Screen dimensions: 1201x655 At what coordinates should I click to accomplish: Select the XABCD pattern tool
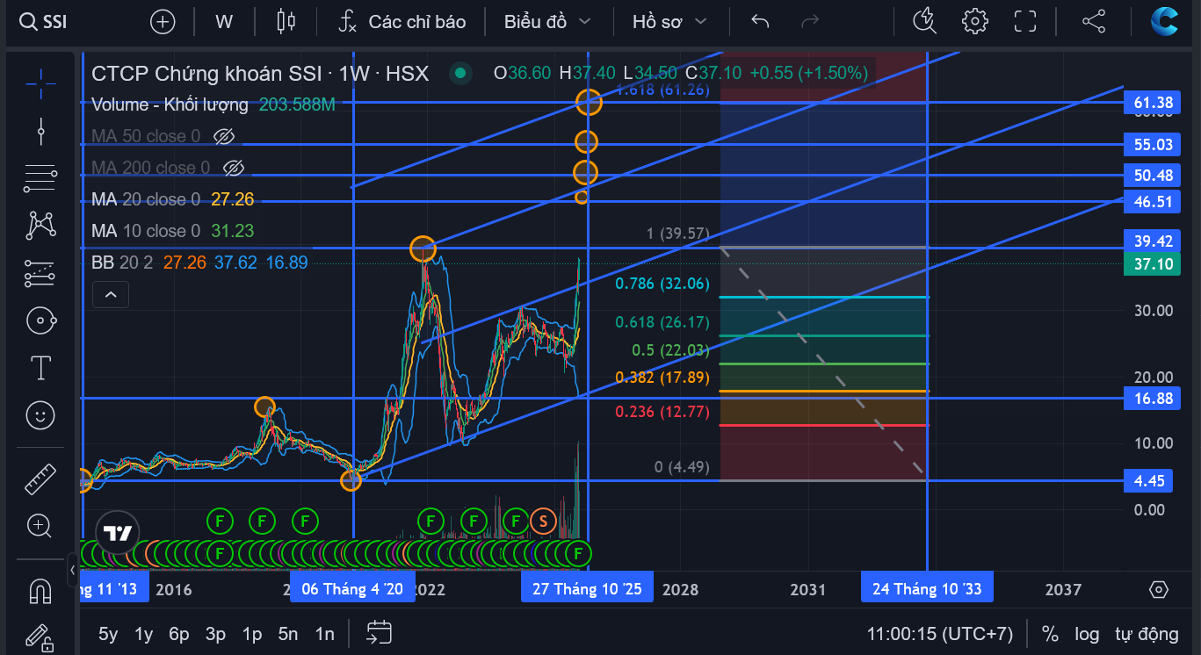click(40, 226)
